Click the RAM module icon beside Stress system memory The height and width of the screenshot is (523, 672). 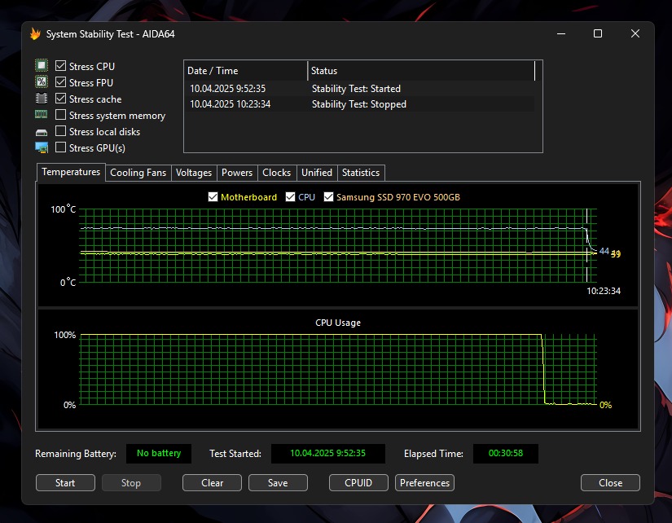click(x=42, y=114)
